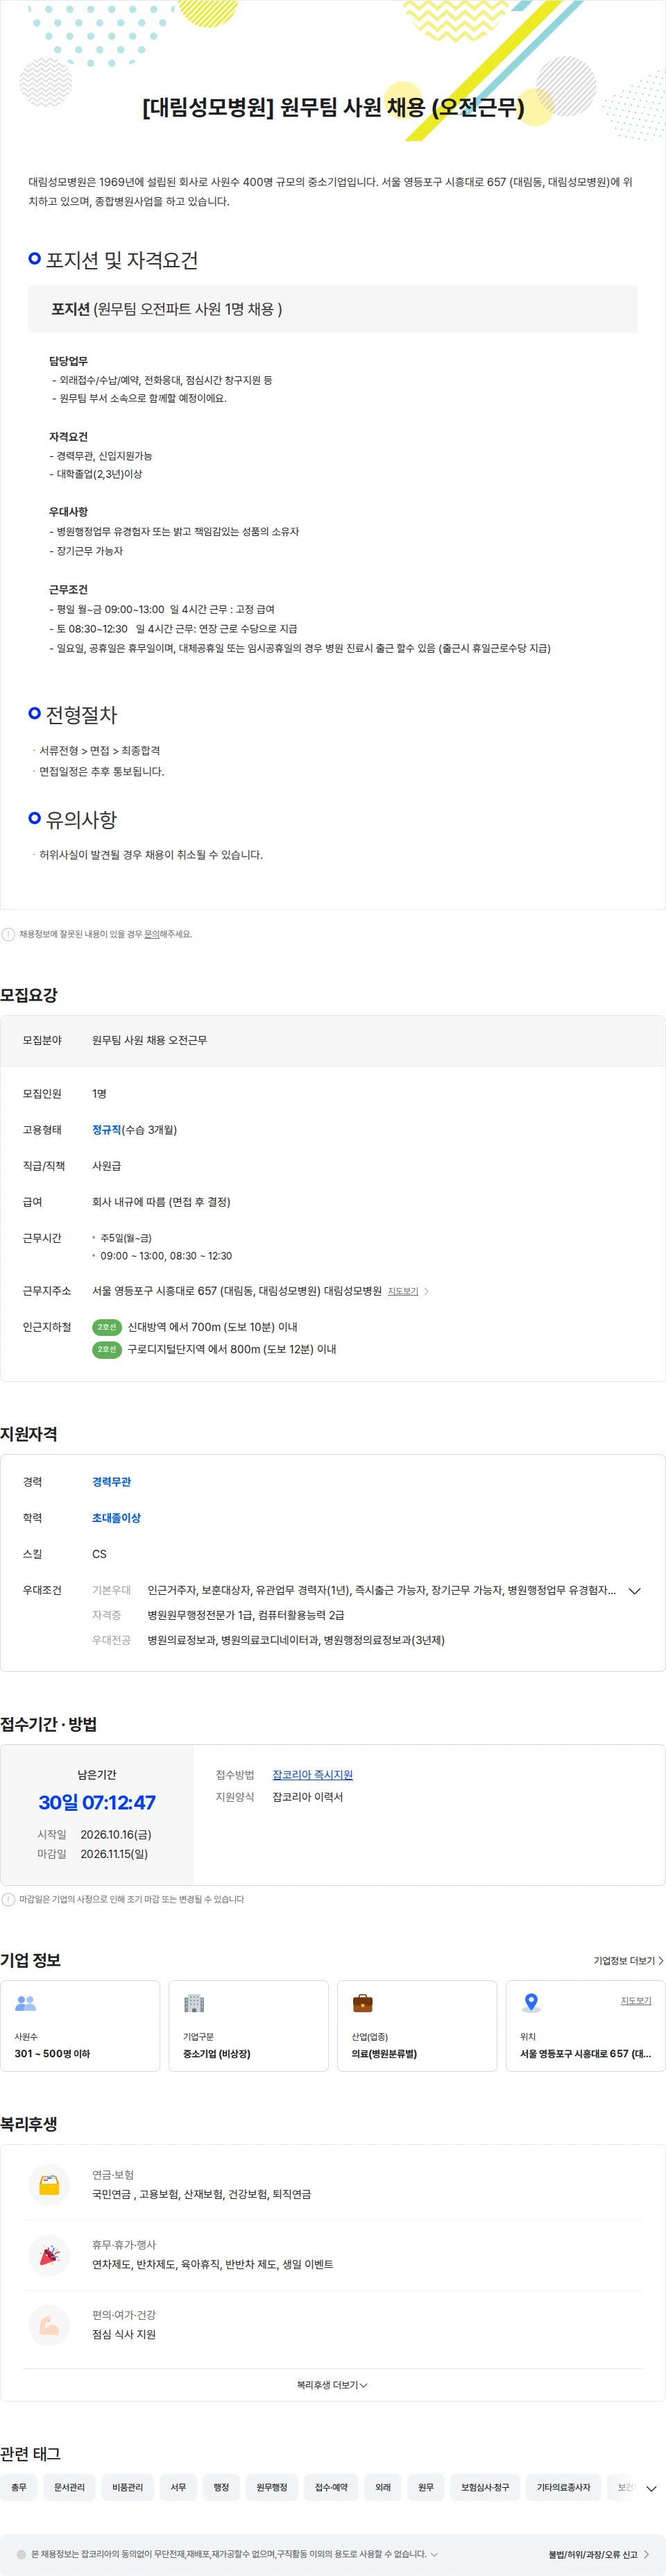Viewport: 666px width, 2576px height.
Task: Report via 불법/허위/과장/오류 신고
Action: click(x=598, y=2554)
